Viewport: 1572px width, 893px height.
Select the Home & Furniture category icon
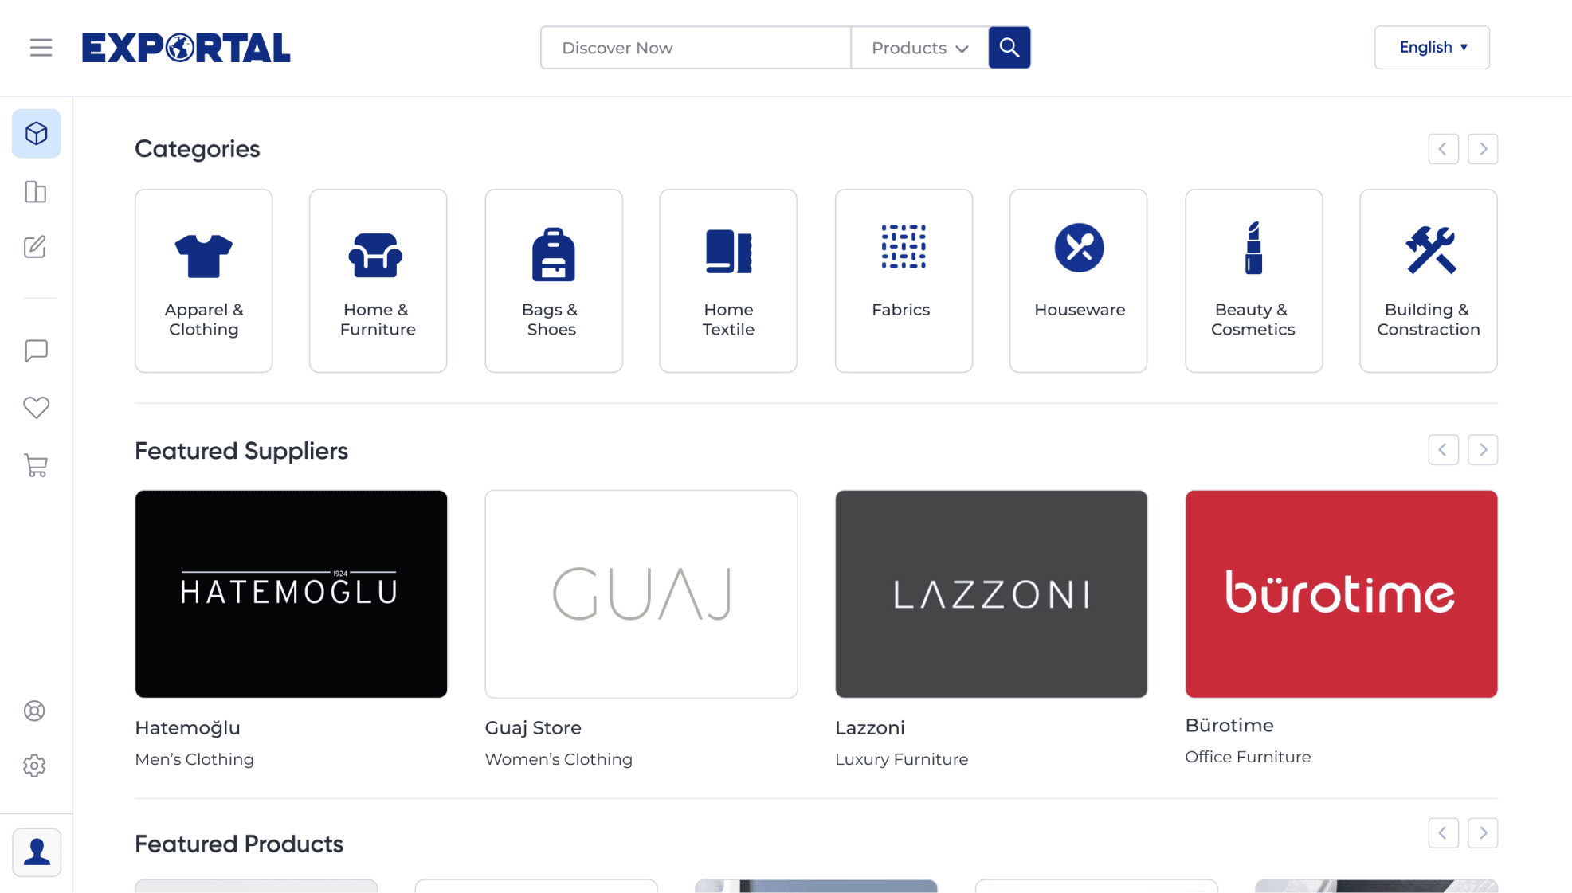click(377, 249)
